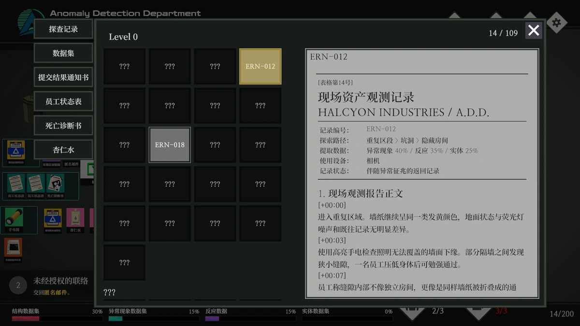Click the 现场资产观测记录 report title

click(x=366, y=97)
